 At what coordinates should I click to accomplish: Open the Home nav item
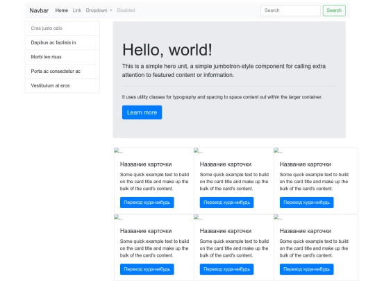pyautogui.click(x=62, y=10)
